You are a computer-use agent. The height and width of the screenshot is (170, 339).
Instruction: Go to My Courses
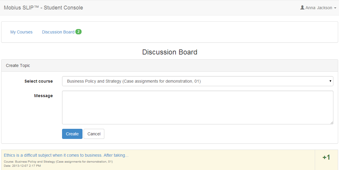click(x=21, y=32)
